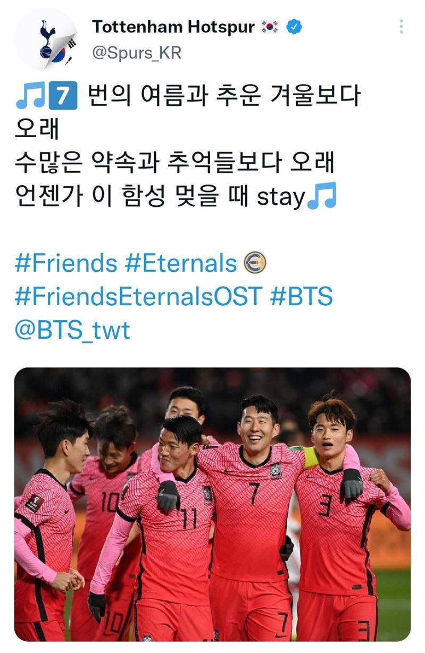The width and height of the screenshot is (425, 653).
Task: Open the Tottenham Hotspur profile avatar
Action: (x=46, y=39)
